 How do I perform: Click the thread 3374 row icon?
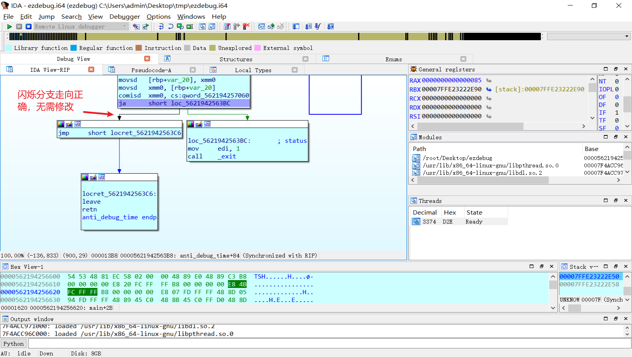click(x=416, y=222)
